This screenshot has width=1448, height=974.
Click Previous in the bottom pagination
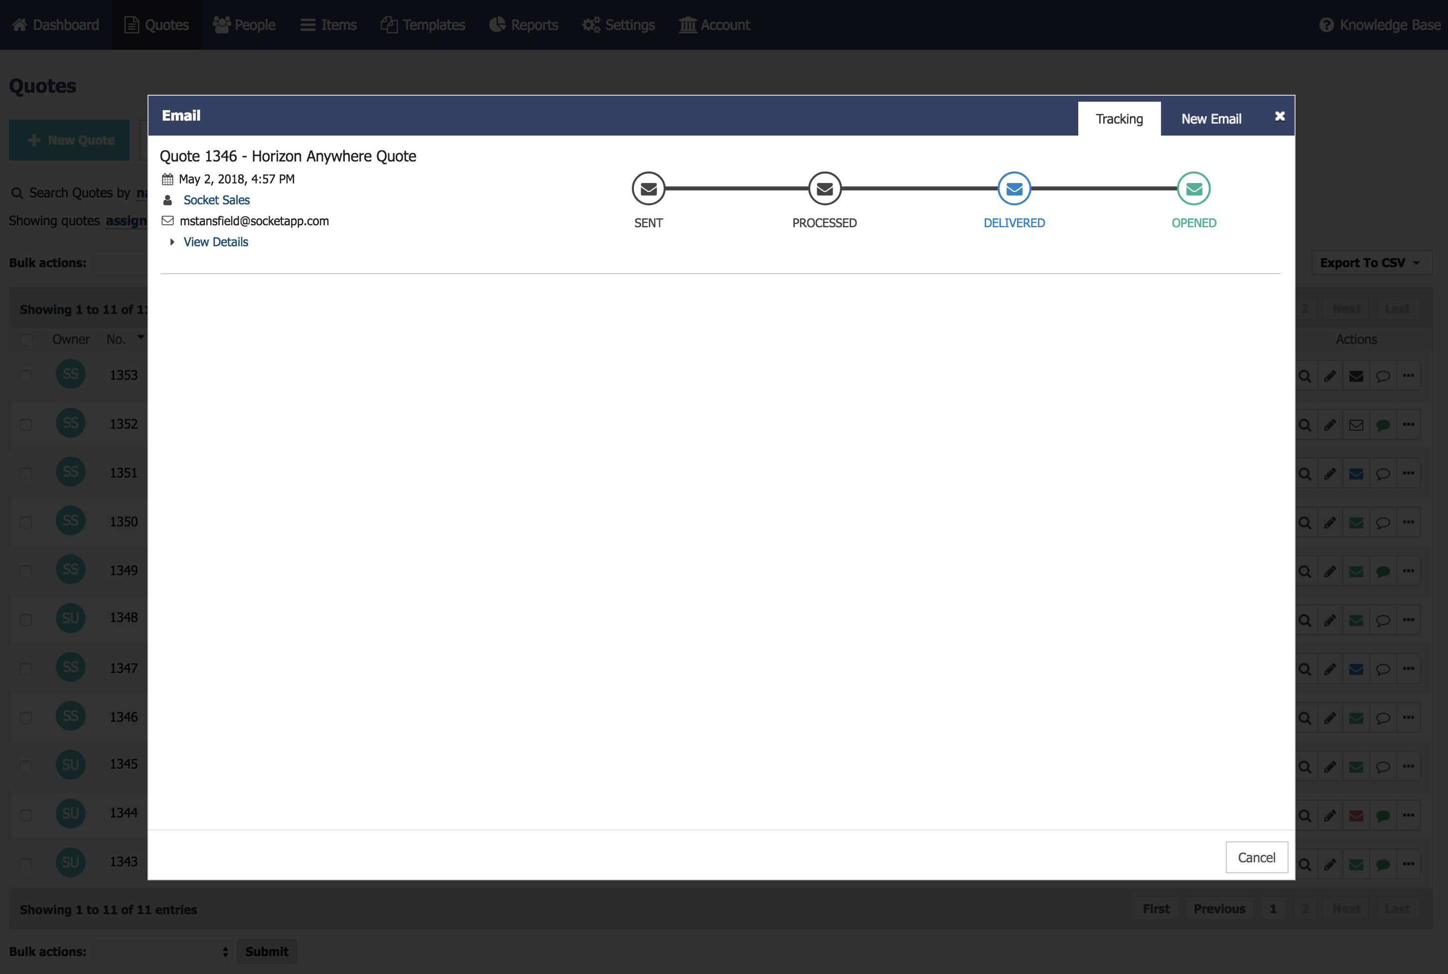pyautogui.click(x=1219, y=909)
